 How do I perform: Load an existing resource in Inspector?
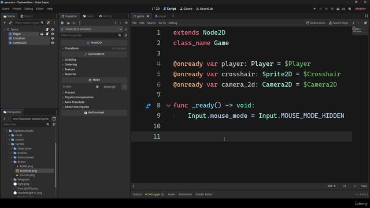pyautogui.click(x=68, y=23)
